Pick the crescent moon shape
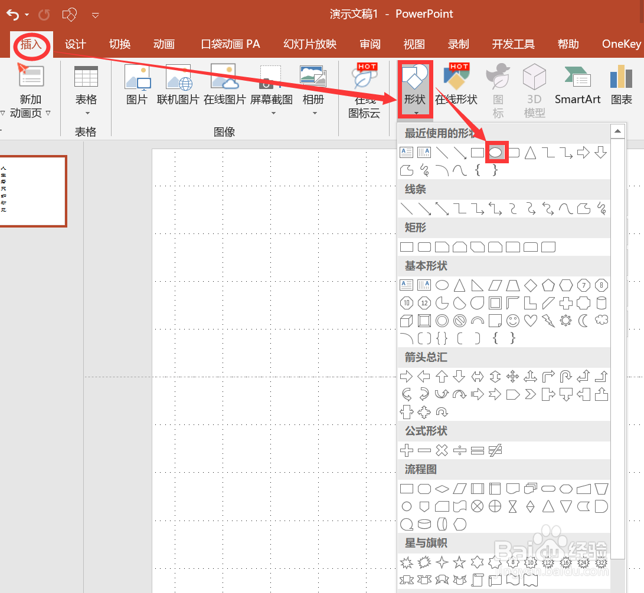Viewport: 644px width, 593px height. [583, 320]
